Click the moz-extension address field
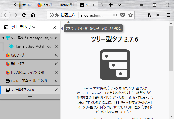174x119 pixels. [92, 15]
